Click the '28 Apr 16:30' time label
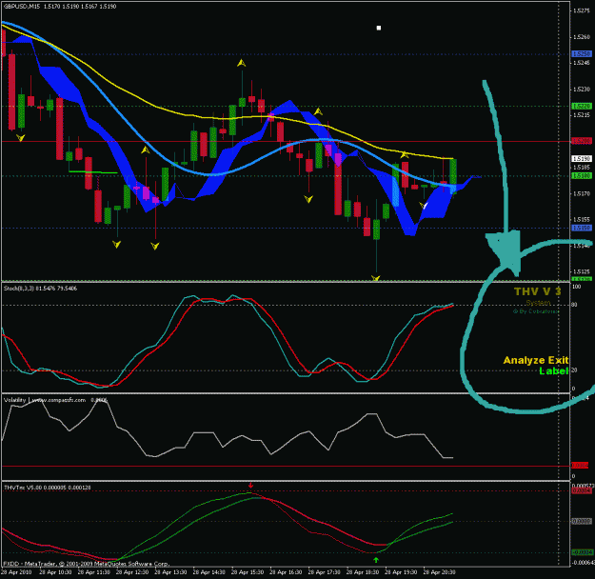 click(x=286, y=572)
